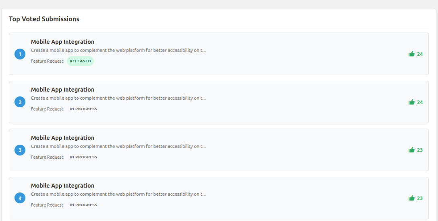Select the blue number 2 rank badge
Image resolution: width=438 pixels, height=221 pixels.
point(20,102)
